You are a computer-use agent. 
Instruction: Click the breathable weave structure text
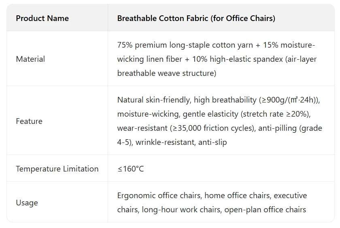(x=166, y=73)
